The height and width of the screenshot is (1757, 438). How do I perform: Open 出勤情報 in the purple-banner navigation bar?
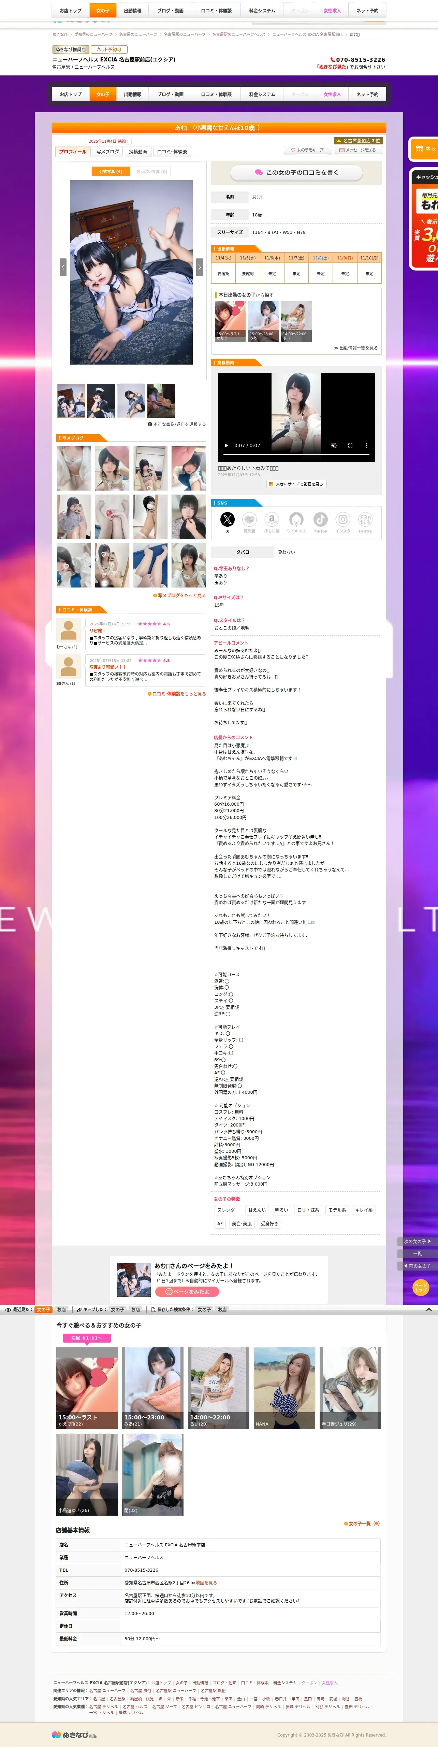(133, 94)
